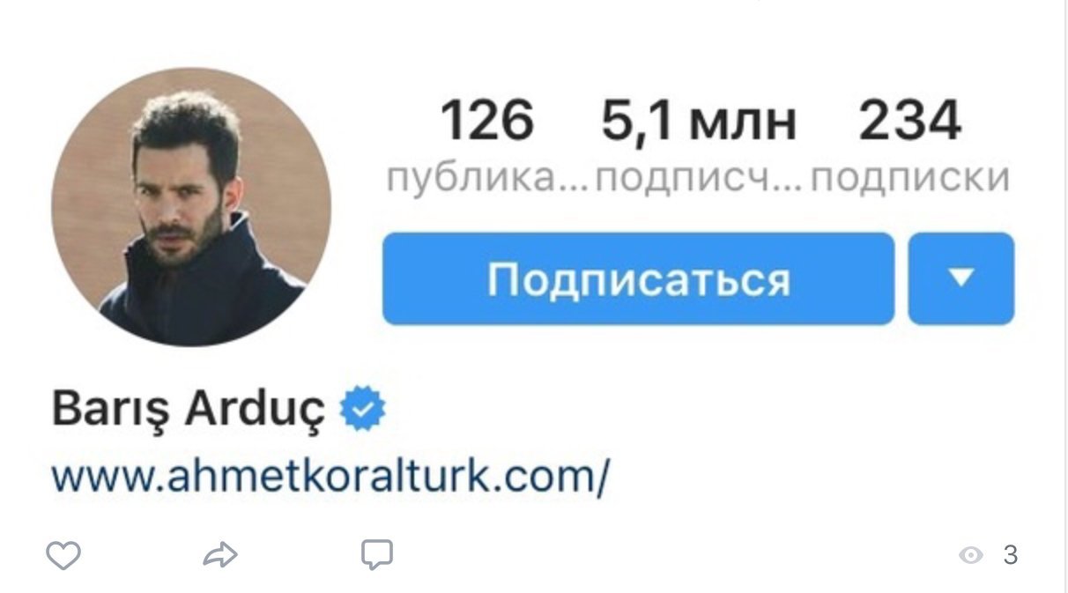Open the 5,1 млн followers count
1068x593 pixels.
[699, 122]
